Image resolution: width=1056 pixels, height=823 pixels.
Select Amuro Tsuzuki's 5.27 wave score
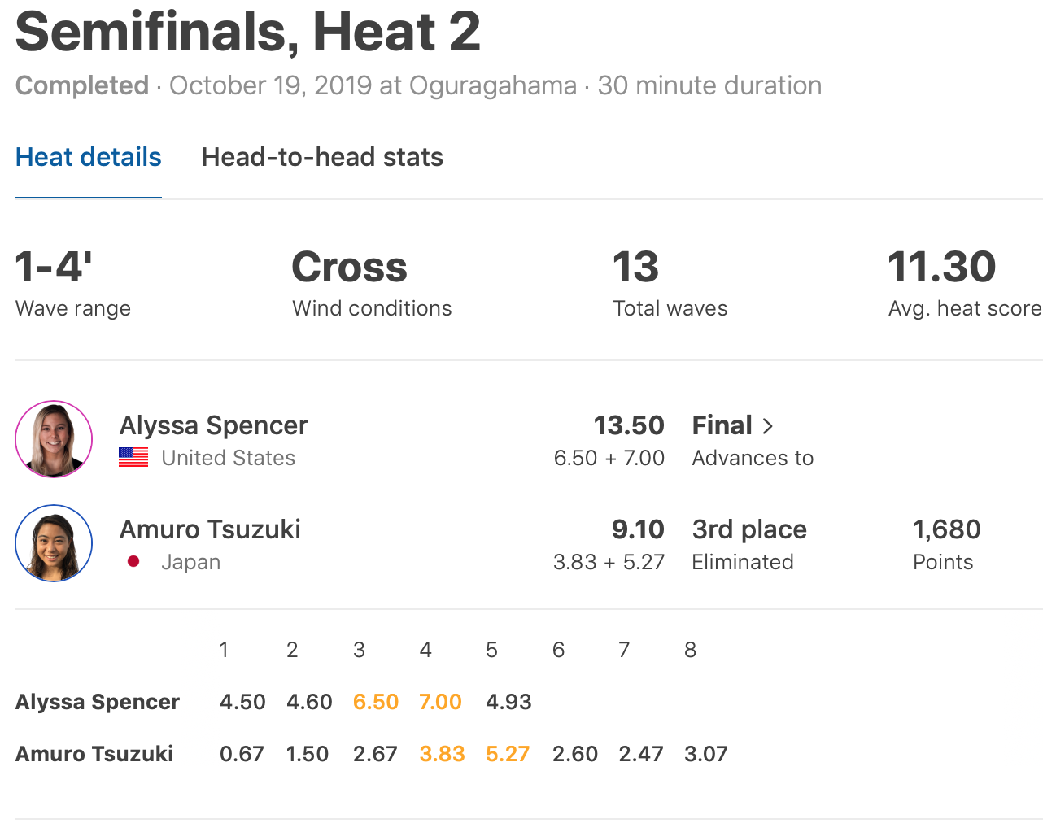coord(508,754)
